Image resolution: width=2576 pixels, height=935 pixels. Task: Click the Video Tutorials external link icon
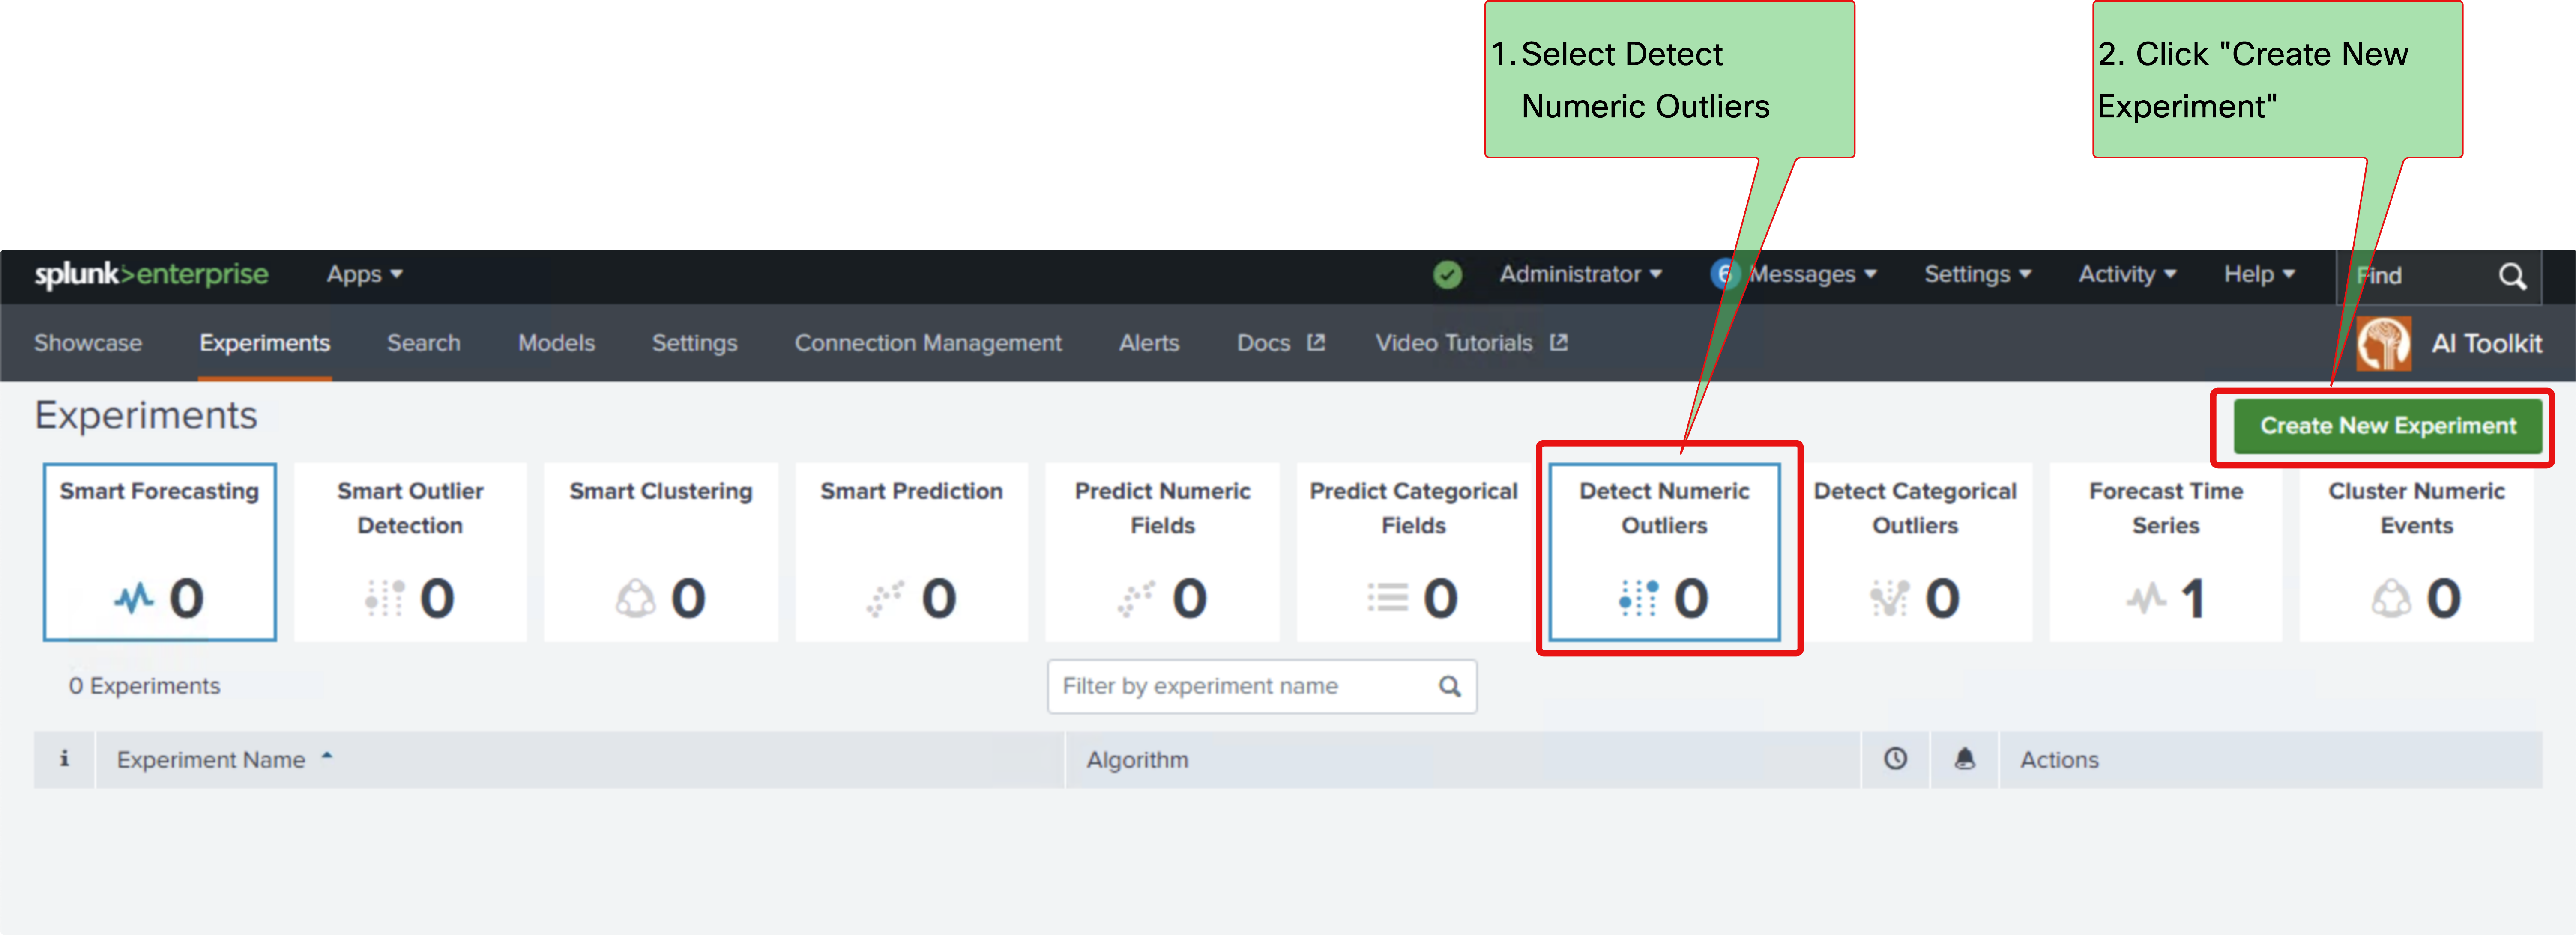1558,342
